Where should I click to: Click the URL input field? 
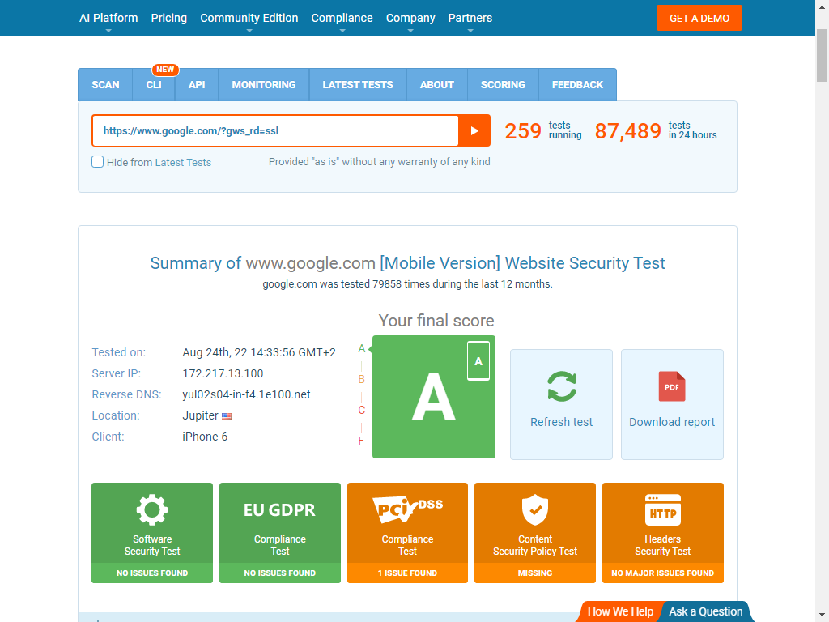coord(275,130)
